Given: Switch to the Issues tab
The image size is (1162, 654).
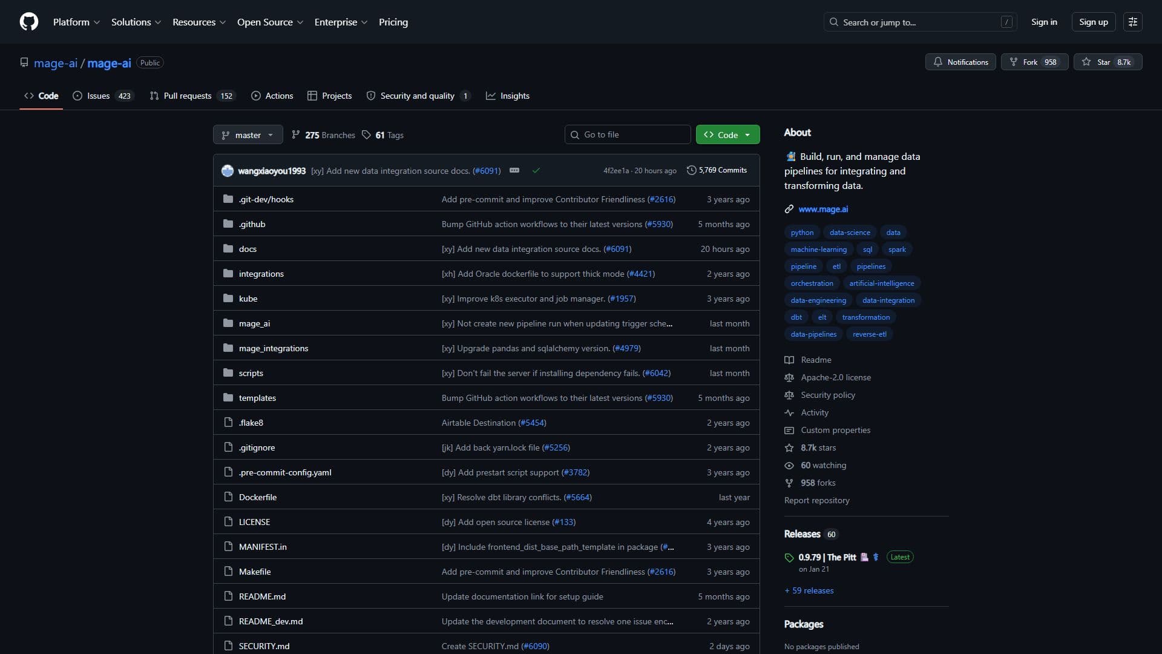Looking at the screenshot, I should 103,96.
